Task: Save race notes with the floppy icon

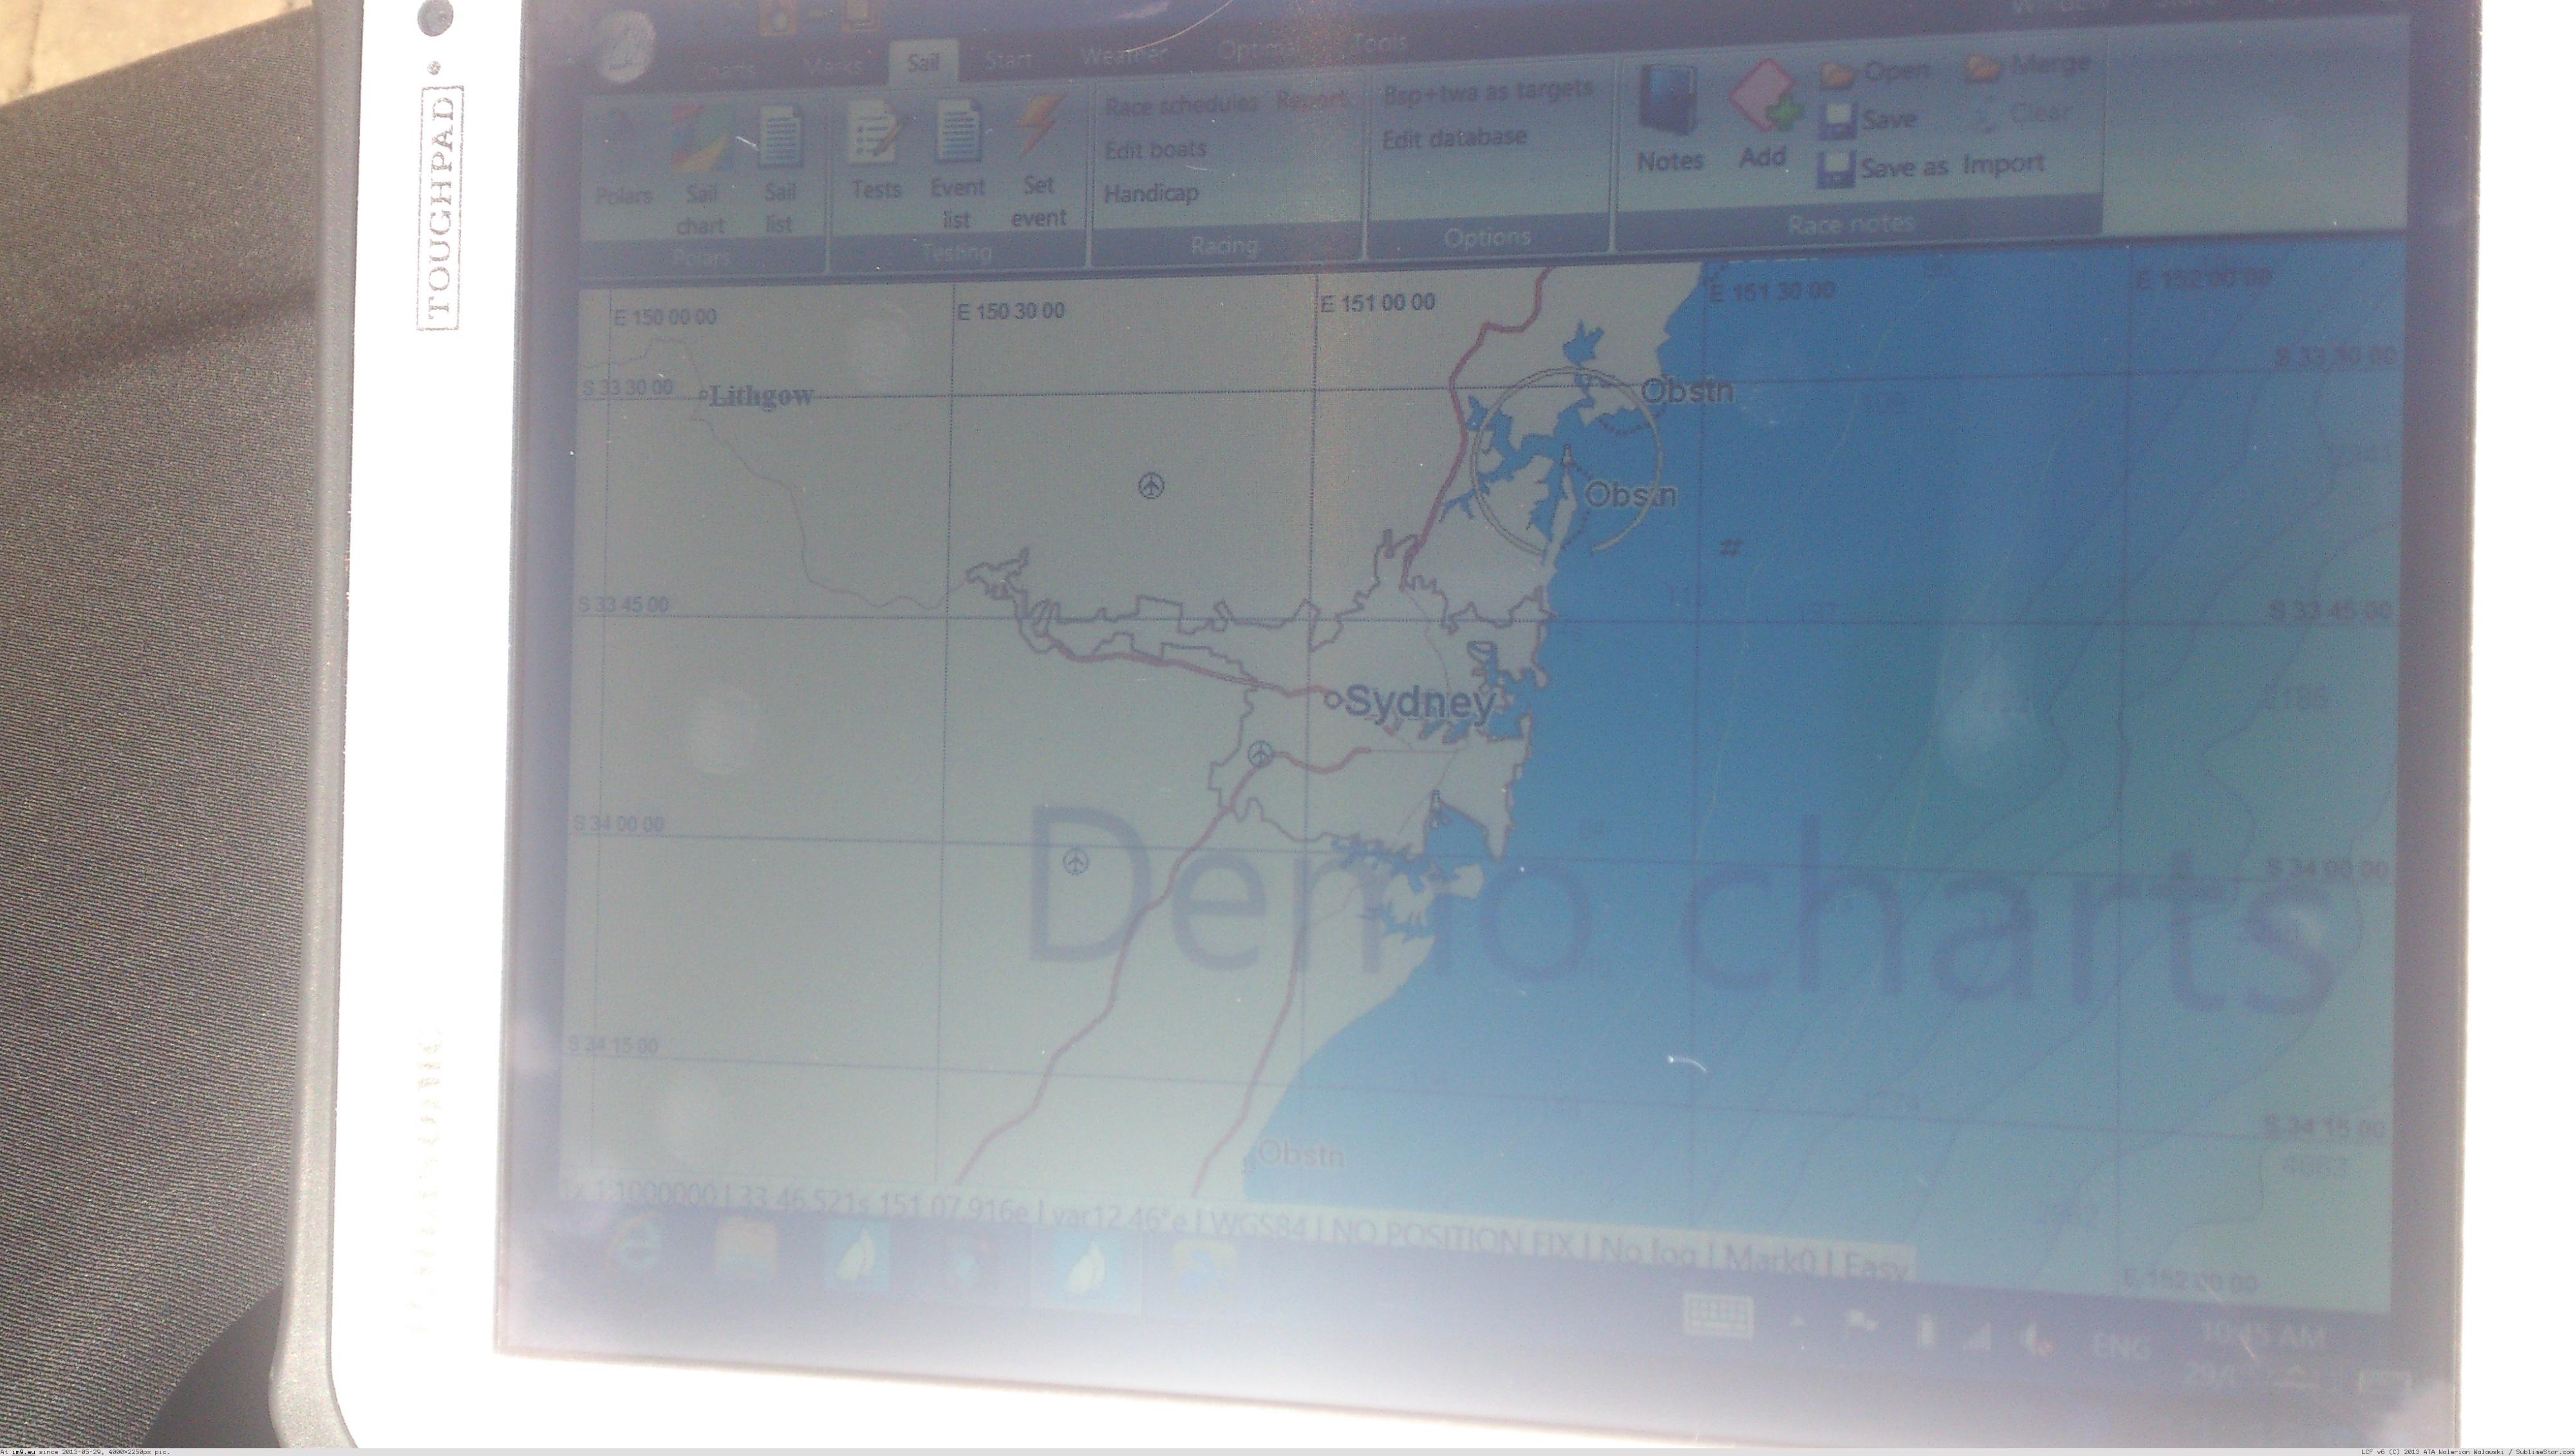Action: 1868,121
